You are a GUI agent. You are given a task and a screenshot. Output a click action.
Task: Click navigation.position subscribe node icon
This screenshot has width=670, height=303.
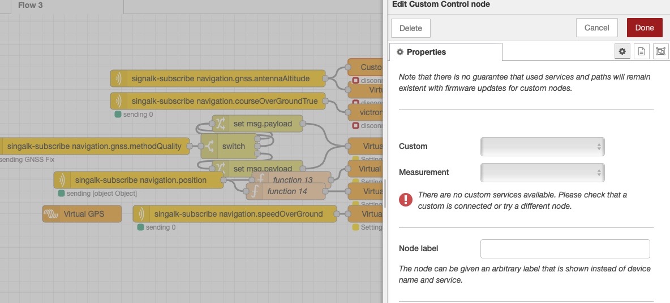[62, 180]
